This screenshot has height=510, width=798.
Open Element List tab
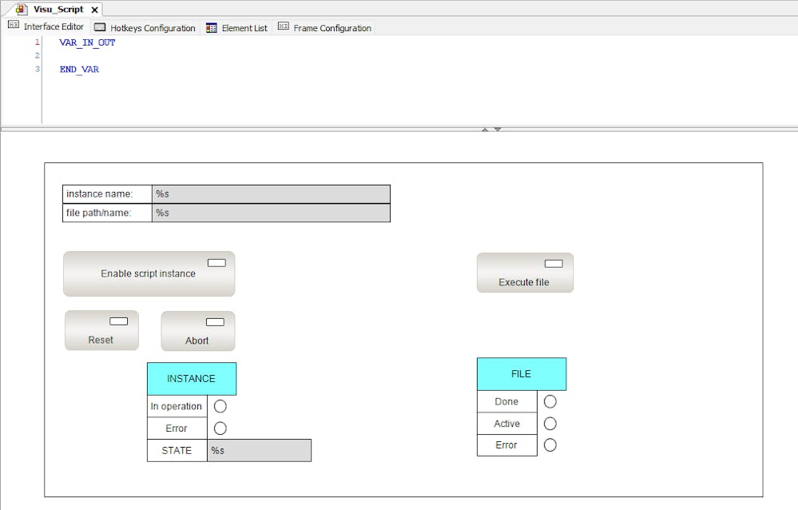click(x=237, y=27)
